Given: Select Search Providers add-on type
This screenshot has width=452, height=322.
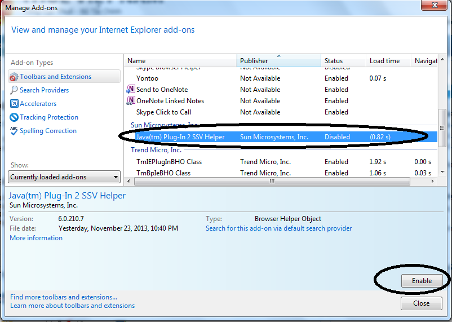Looking at the screenshot, I should tap(44, 90).
